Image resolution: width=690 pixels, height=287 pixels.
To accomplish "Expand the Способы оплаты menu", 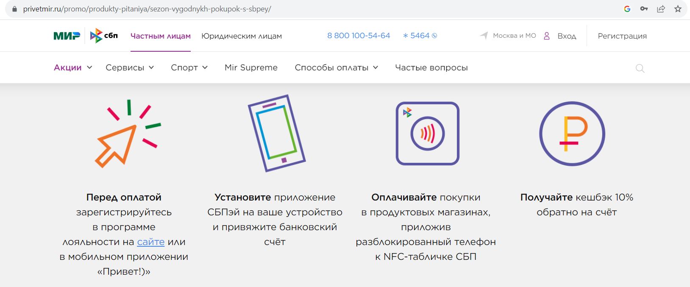I will (337, 67).
